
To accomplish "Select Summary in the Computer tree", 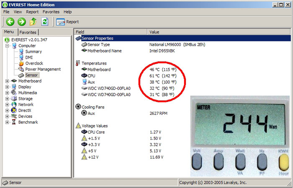I will coord(33,52).
